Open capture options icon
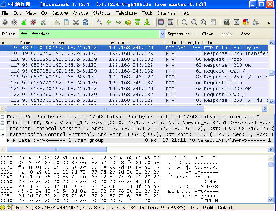The image size is (276, 211). (14, 22)
